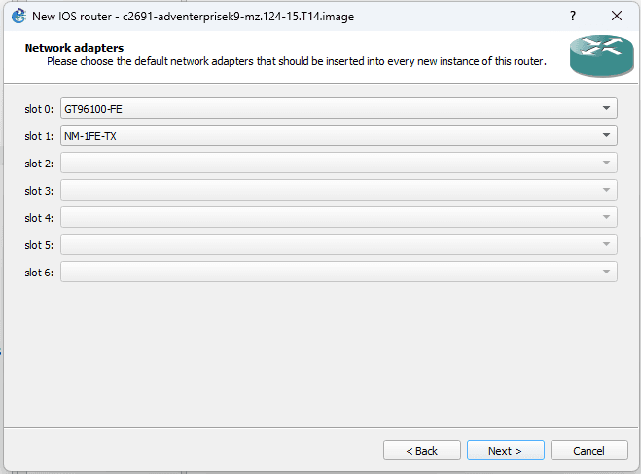
Task: Click the adapter instruction description text
Action: click(296, 61)
